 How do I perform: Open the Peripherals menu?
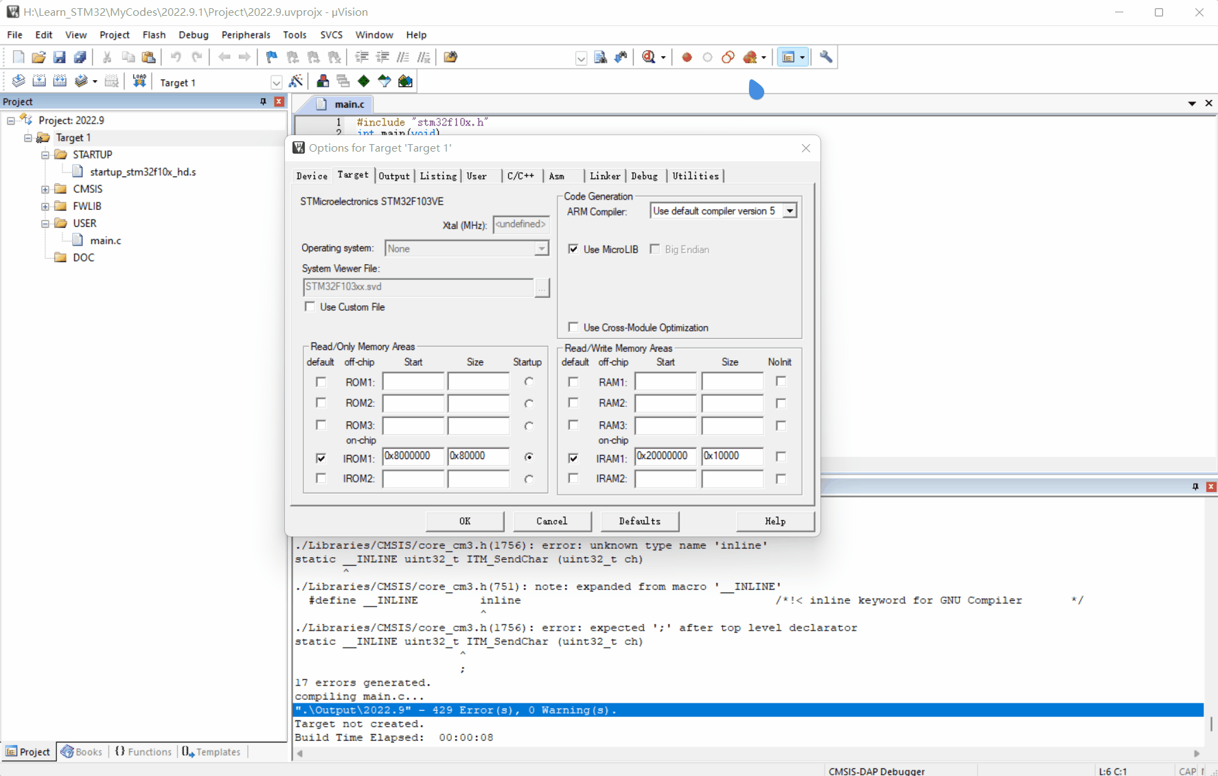pos(246,34)
